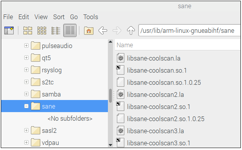
Task: Click the samba folder icon
Action: [x=36, y=94]
